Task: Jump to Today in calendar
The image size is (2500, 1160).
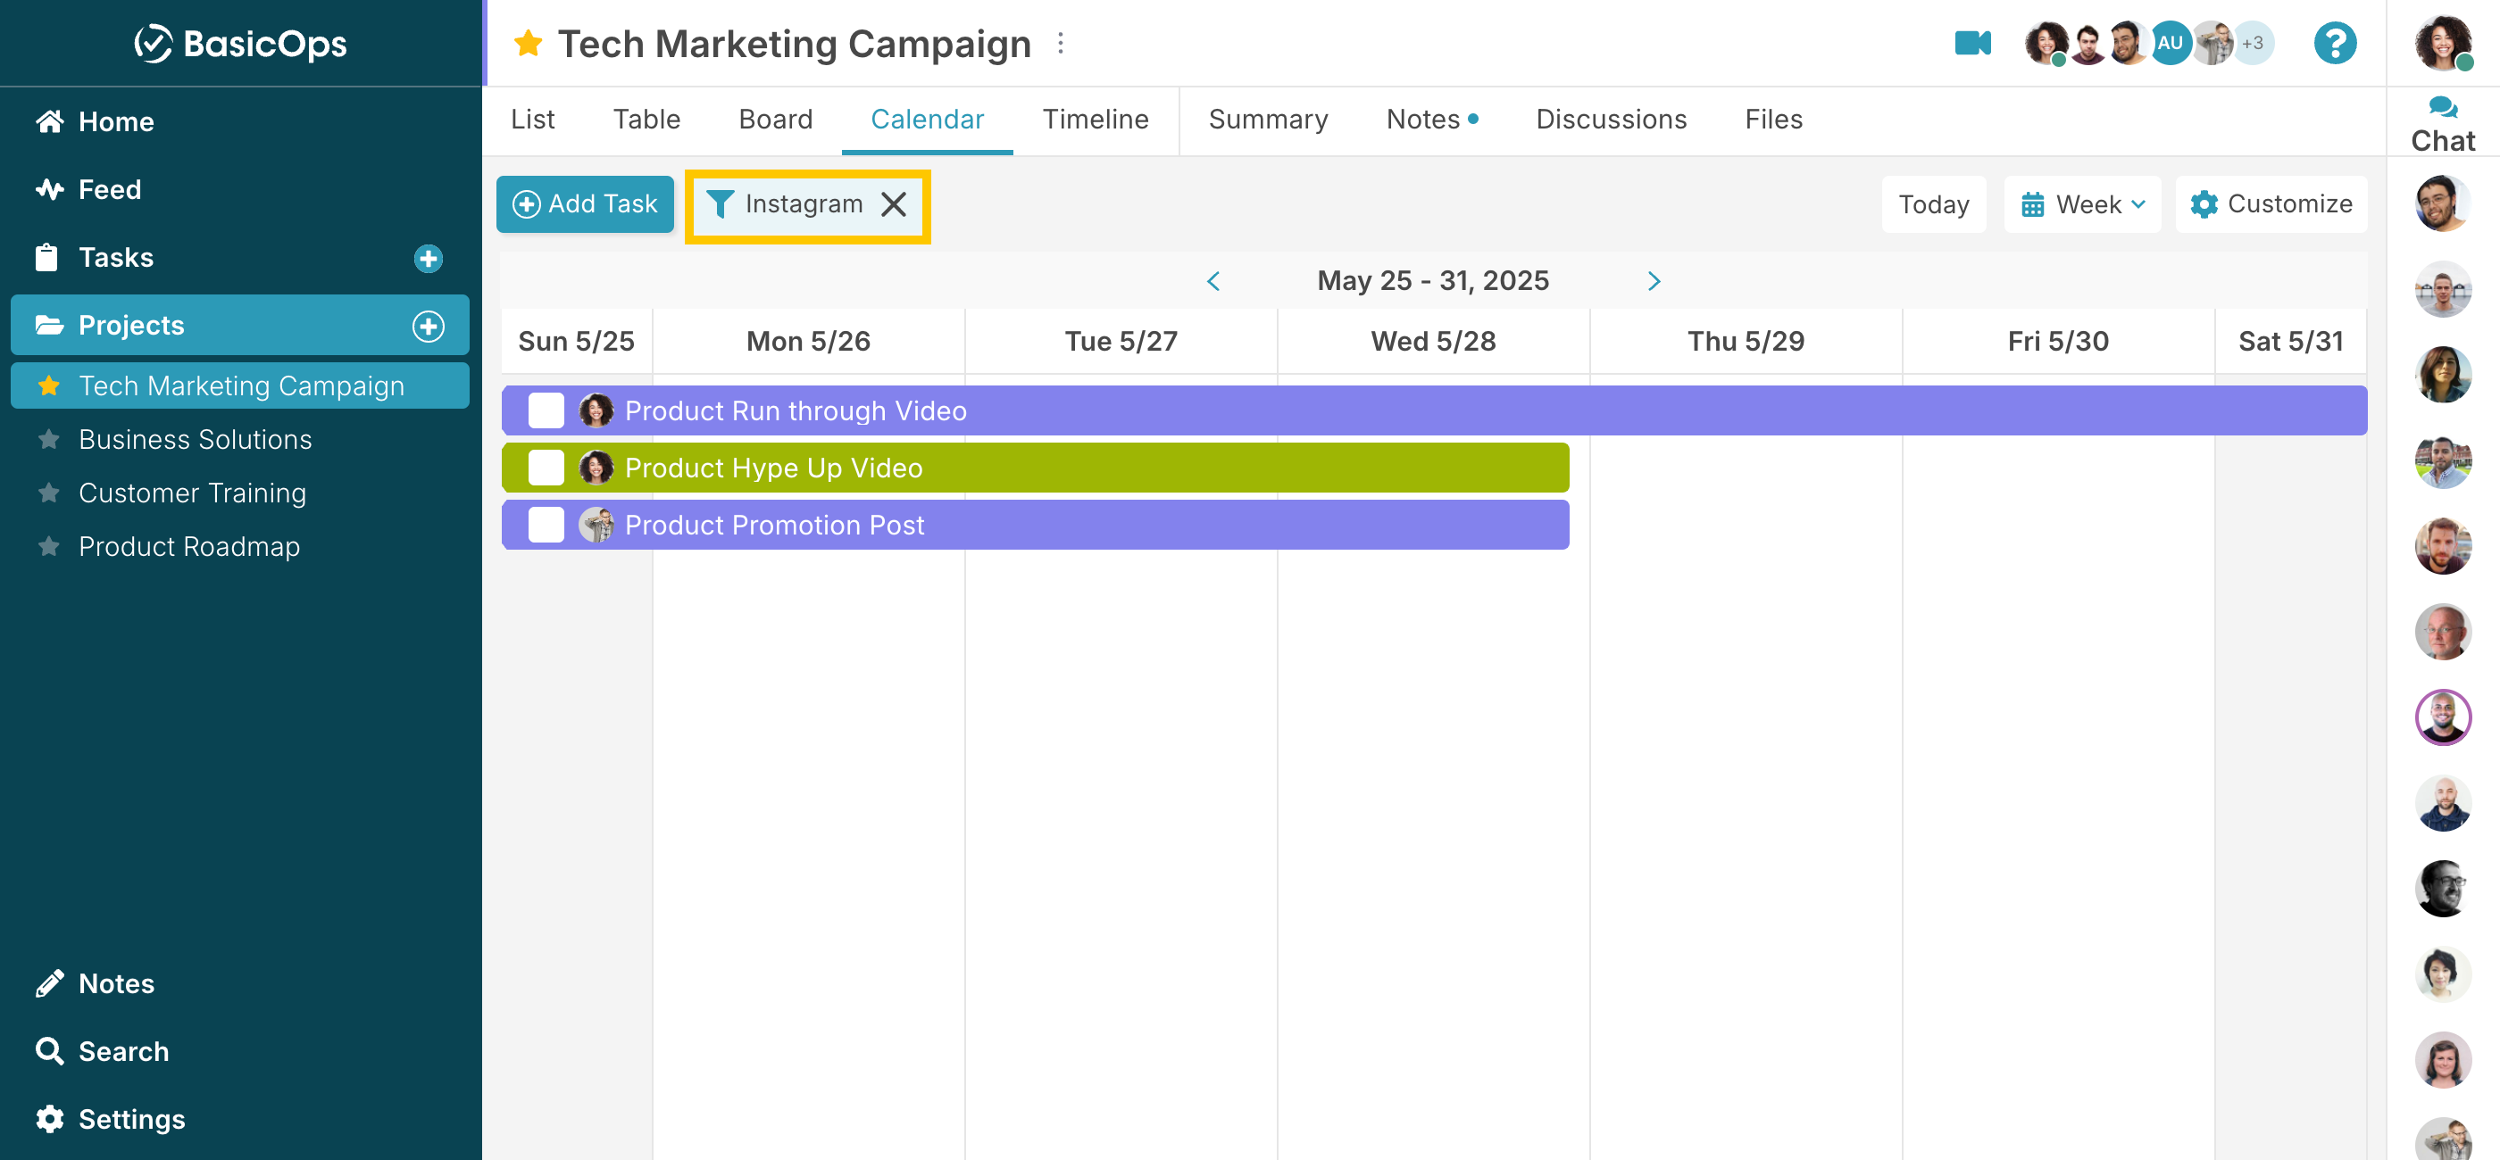Action: click(1933, 203)
